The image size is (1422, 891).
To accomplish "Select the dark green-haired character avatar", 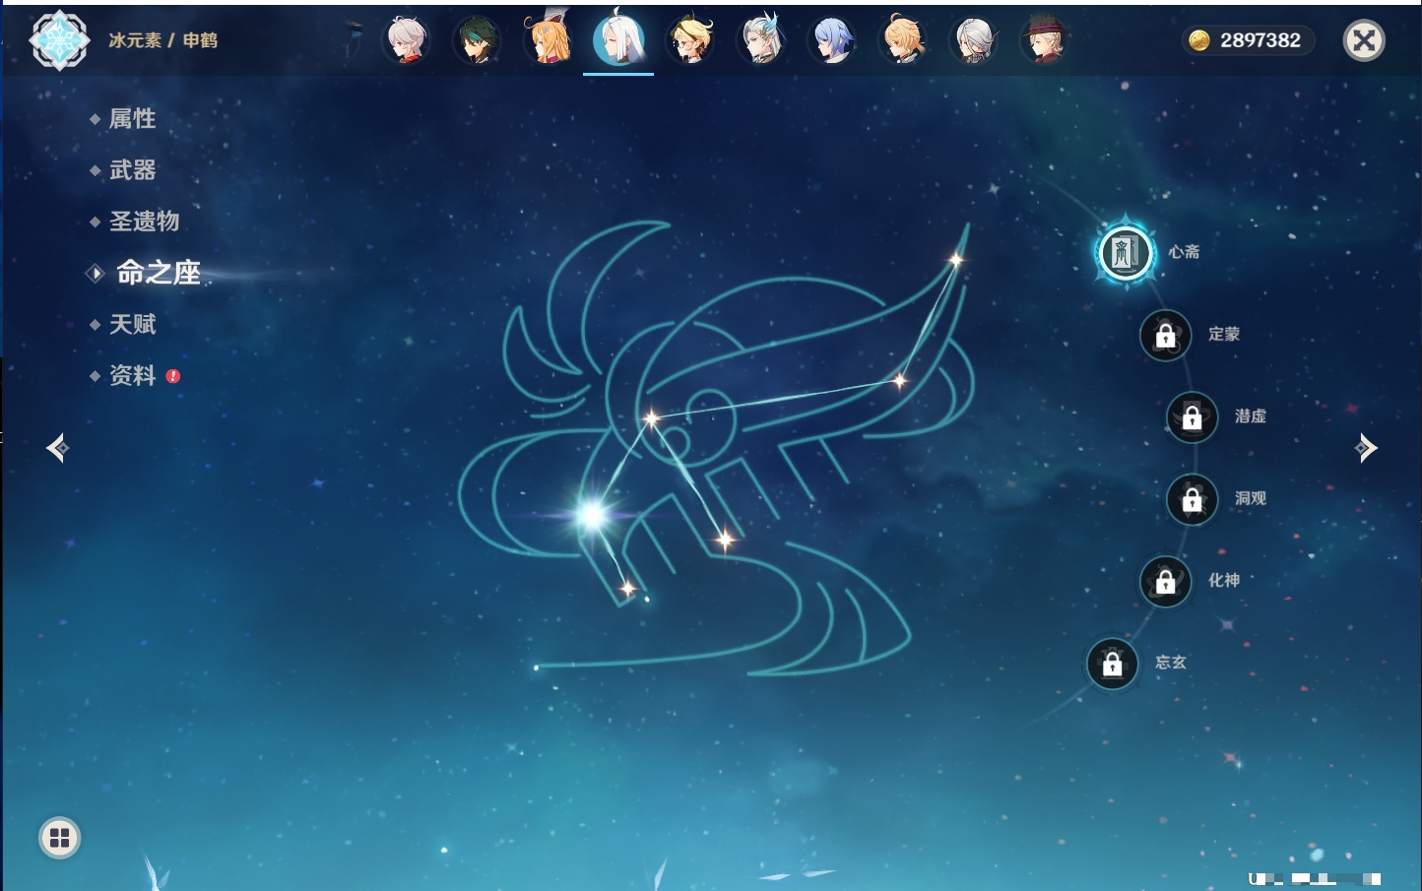I will (x=477, y=40).
